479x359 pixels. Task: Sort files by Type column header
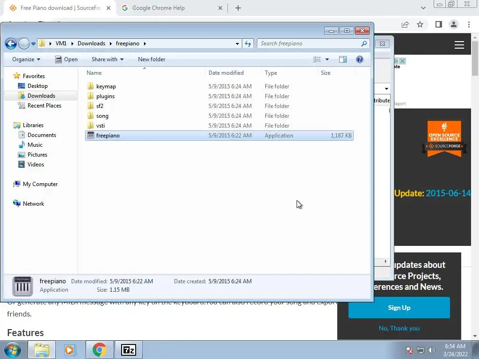[x=271, y=72]
